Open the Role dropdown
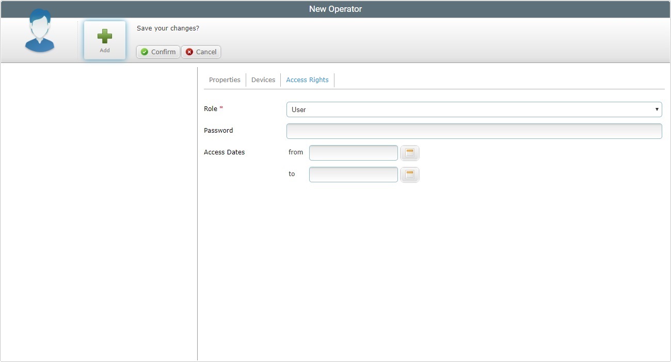The image size is (671, 362). click(473, 109)
